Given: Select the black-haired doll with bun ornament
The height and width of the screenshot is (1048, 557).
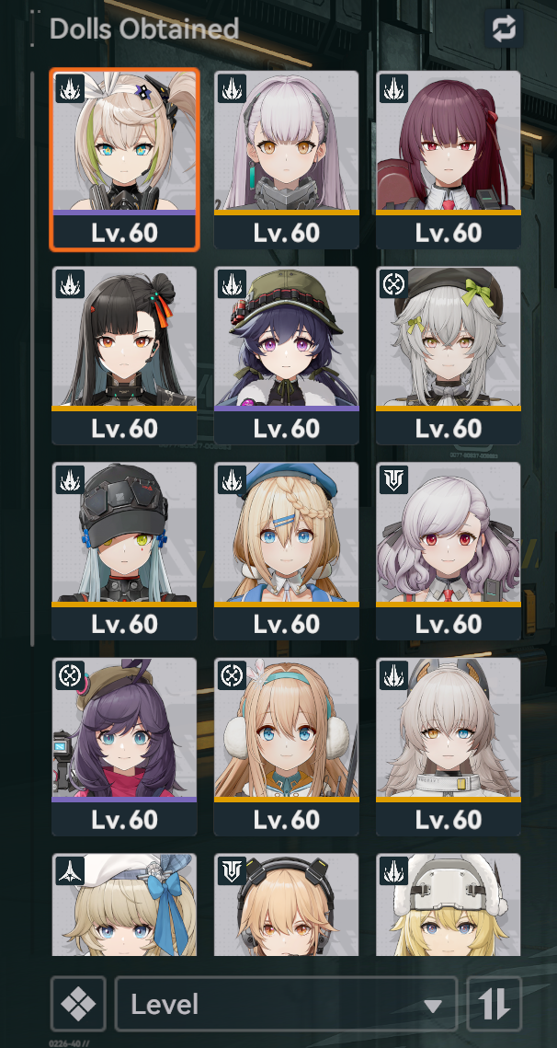Looking at the screenshot, I should pyautogui.click(x=124, y=355).
